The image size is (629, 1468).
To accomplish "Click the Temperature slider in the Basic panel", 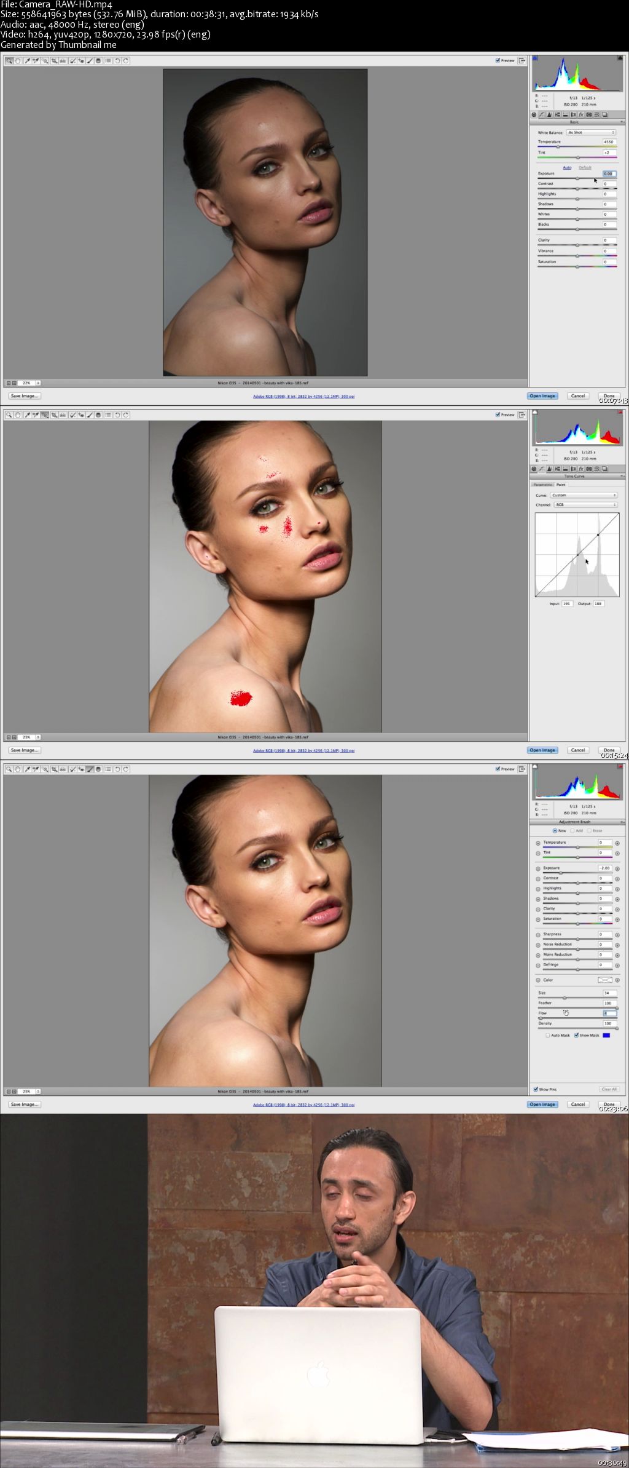I will (577, 147).
